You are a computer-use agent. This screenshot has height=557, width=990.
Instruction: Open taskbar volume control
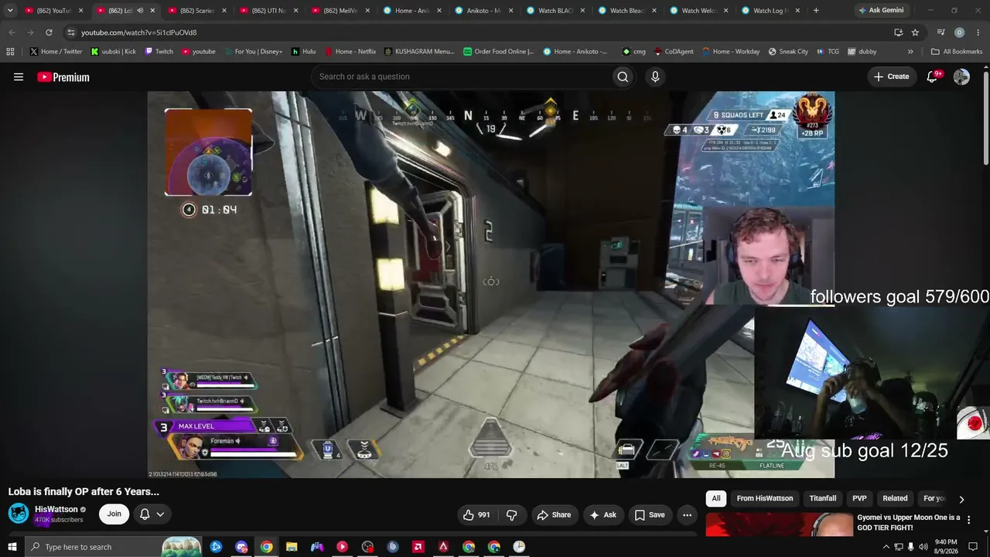tap(923, 547)
